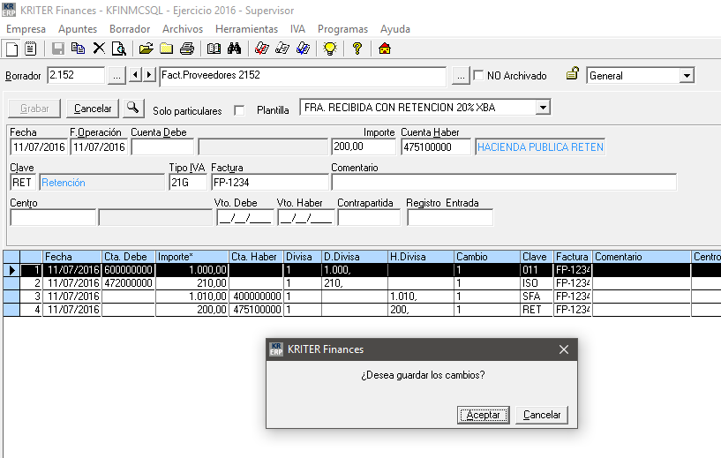Click the Registro Entrada field
The height and width of the screenshot is (458, 721).
click(x=450, y=217)
